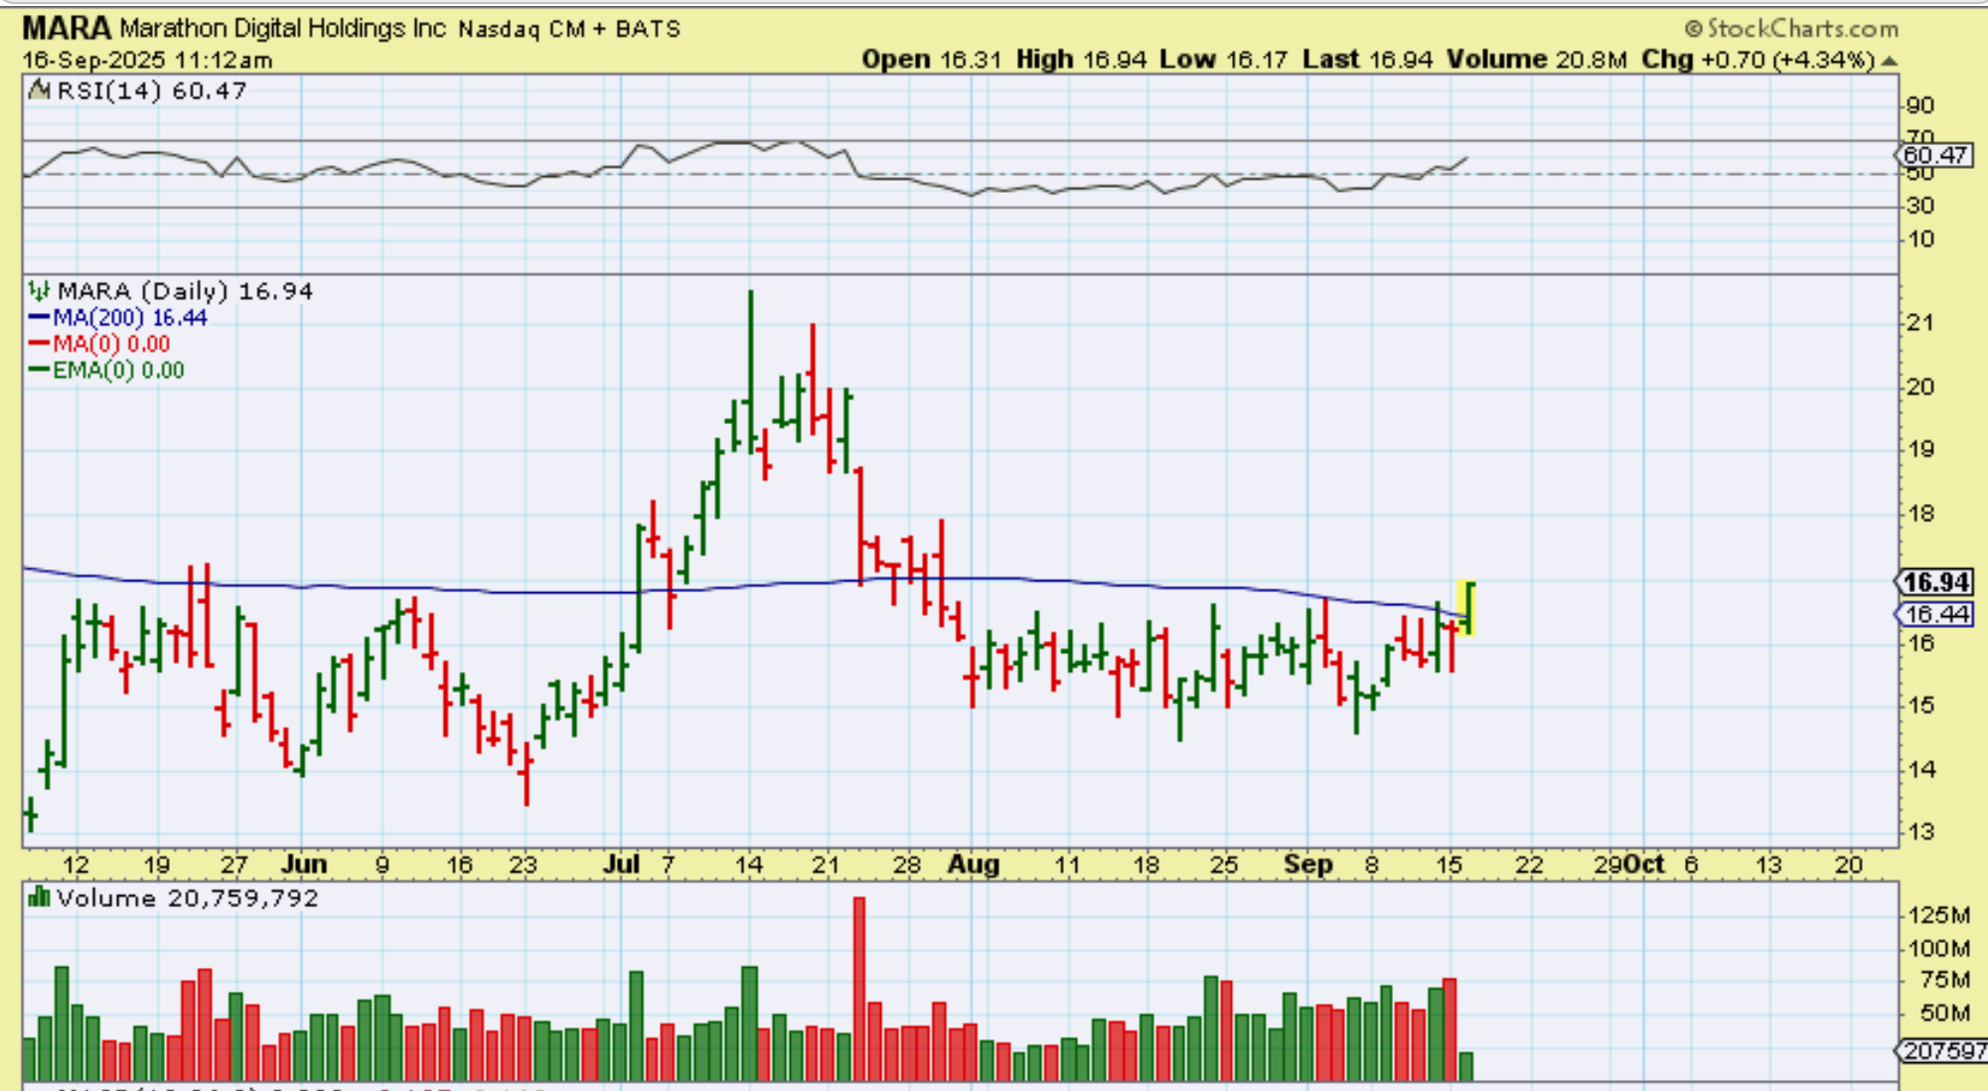
Task: Click the blue MA(200) legend line marker
Action: [x=39, y=318]
